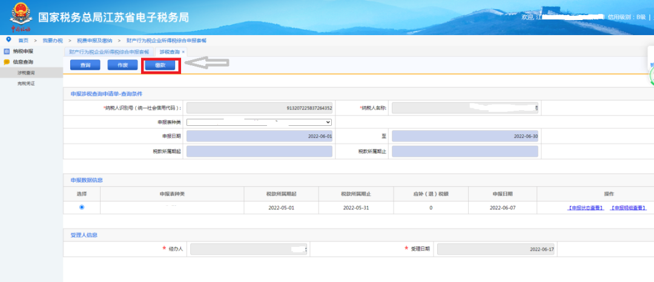Image resolution: width=654 pixels, height=282 pixels.
Task: Click the 税款所属期起 column header
Action: coord(281,194)
